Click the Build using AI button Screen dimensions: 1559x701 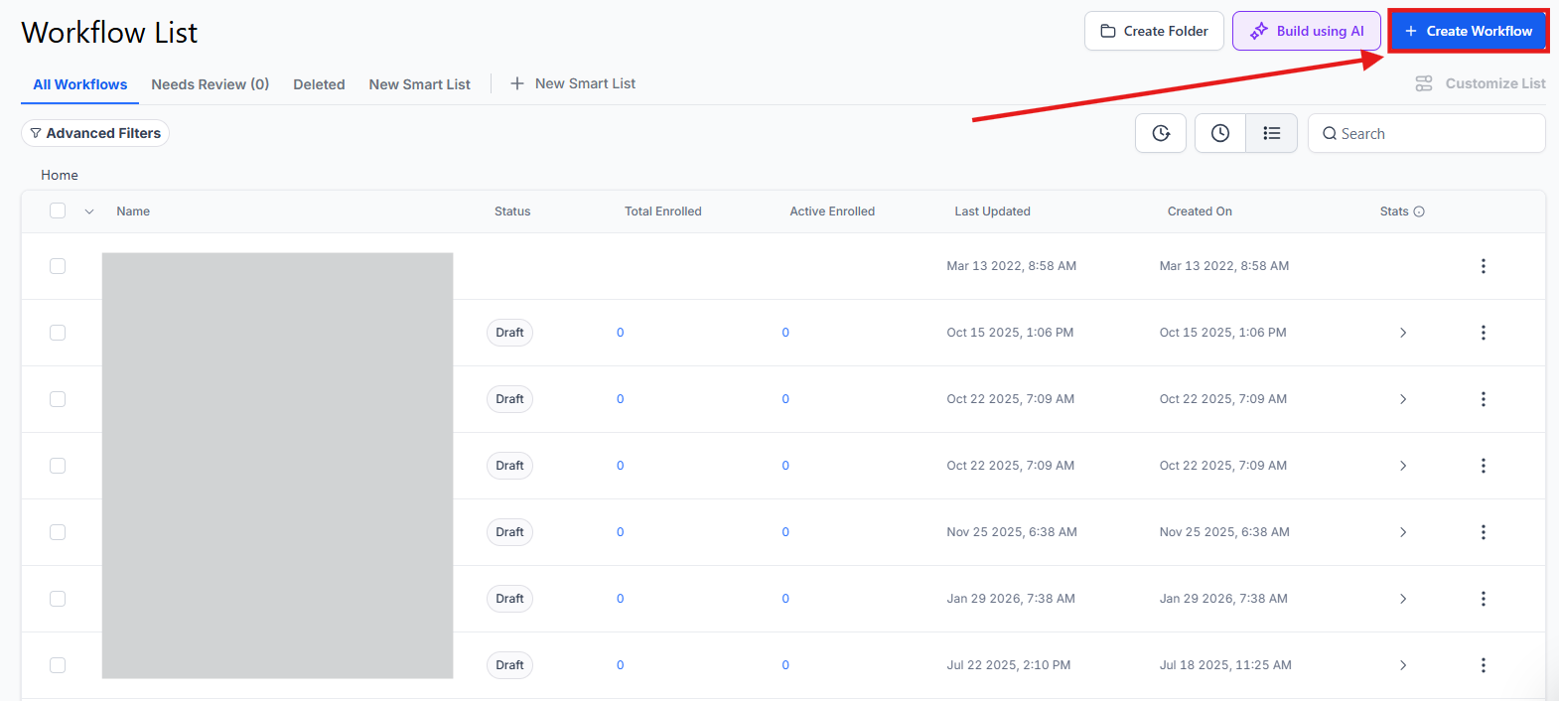1306,31
